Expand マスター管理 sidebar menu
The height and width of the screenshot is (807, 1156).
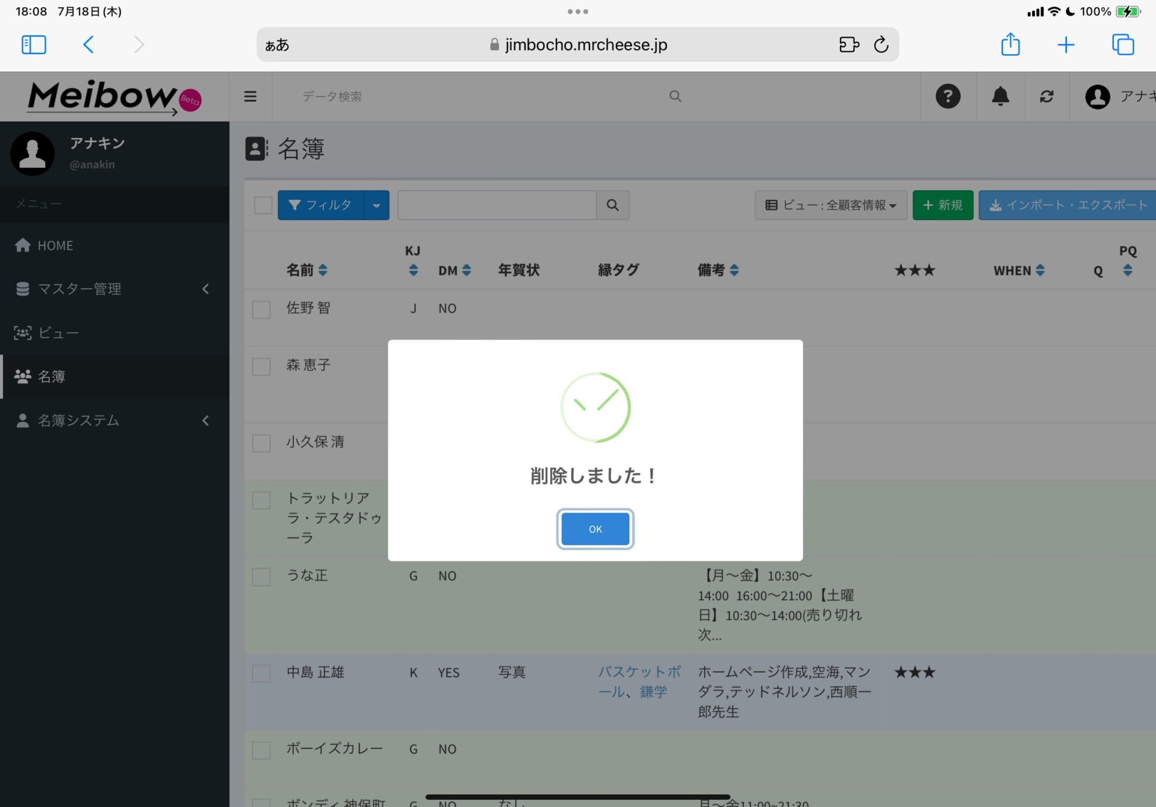point(114,289)
